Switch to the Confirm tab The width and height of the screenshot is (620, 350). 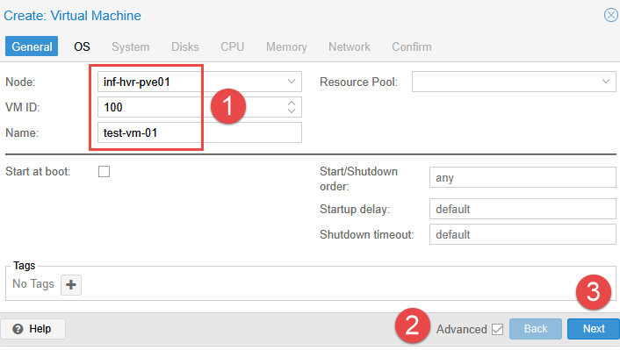click(x=412, y=46)
